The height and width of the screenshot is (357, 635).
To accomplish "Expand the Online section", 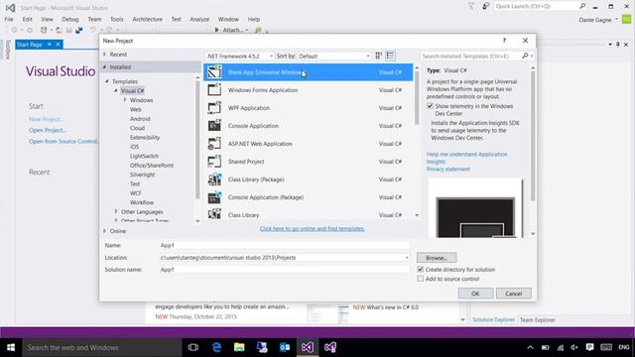I will coord(105,231).
